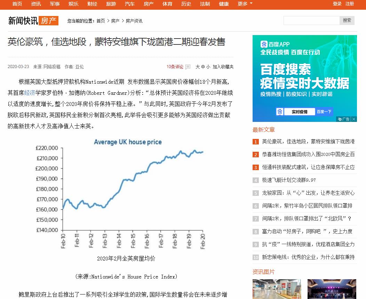
Task: Open the showroom interior photo under 资讯图片
Action: coord(277,289)
